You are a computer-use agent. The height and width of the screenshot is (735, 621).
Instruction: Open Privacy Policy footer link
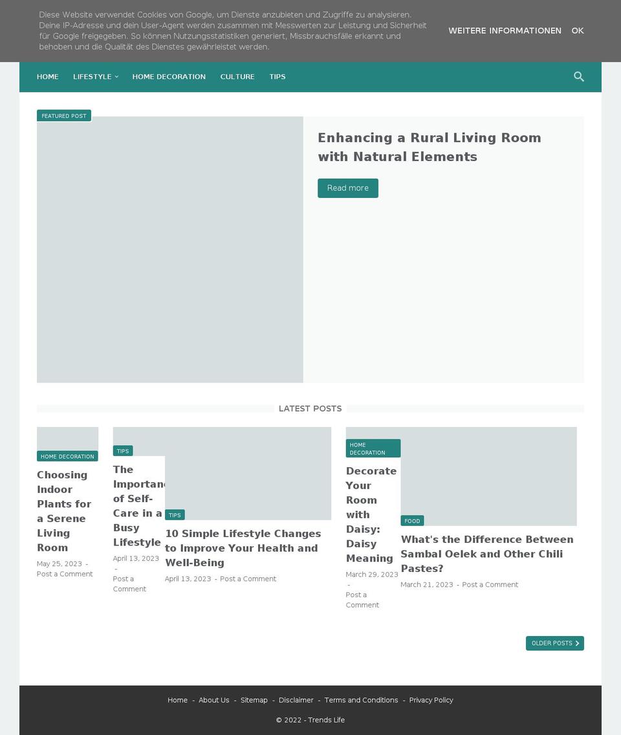[x=431, y=700]
